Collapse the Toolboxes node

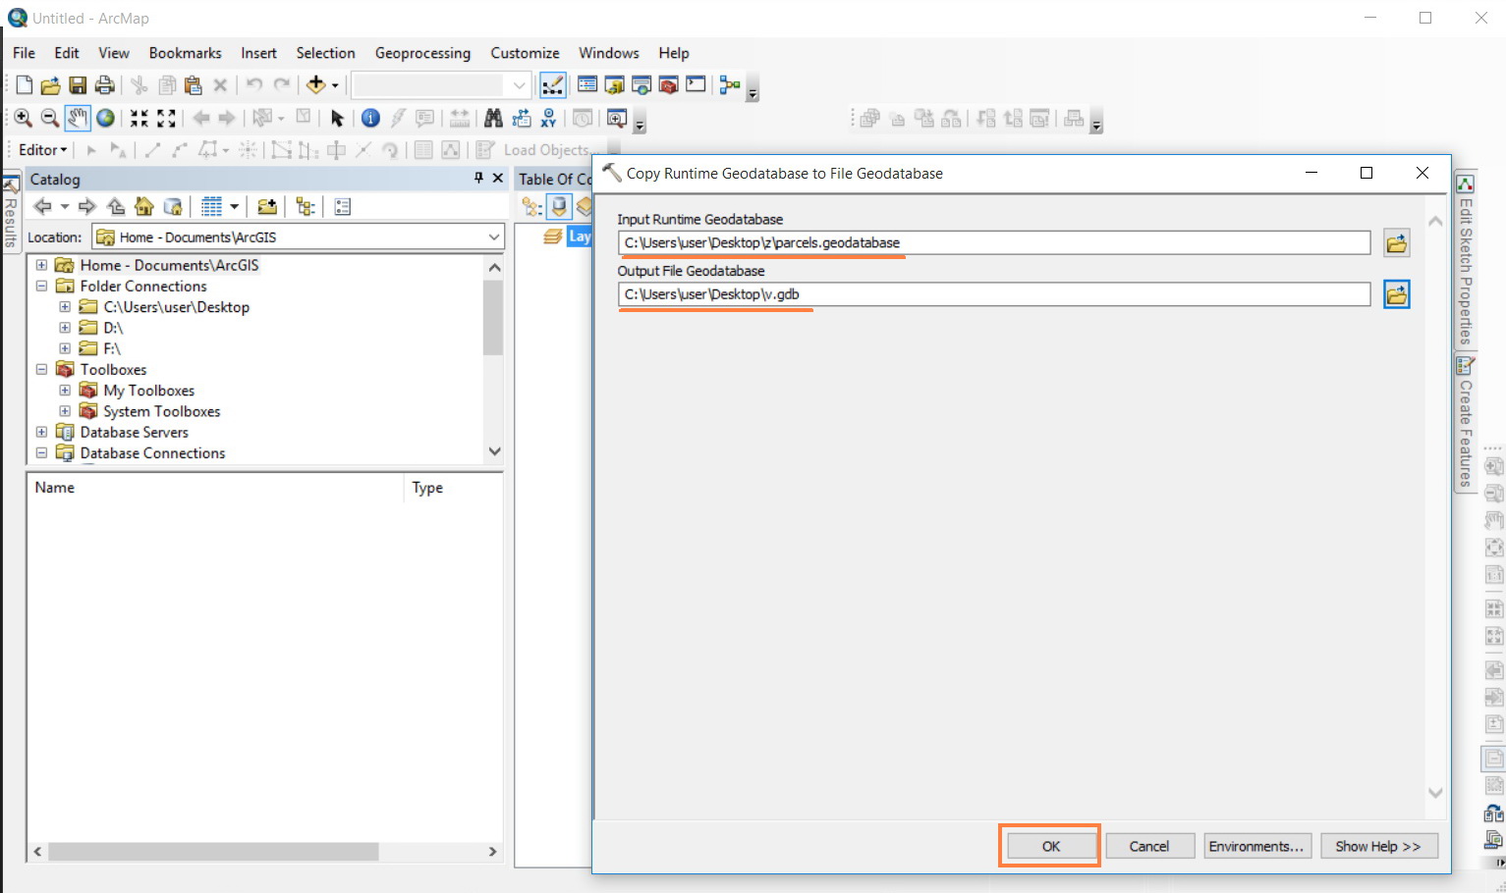pos(41,369)
